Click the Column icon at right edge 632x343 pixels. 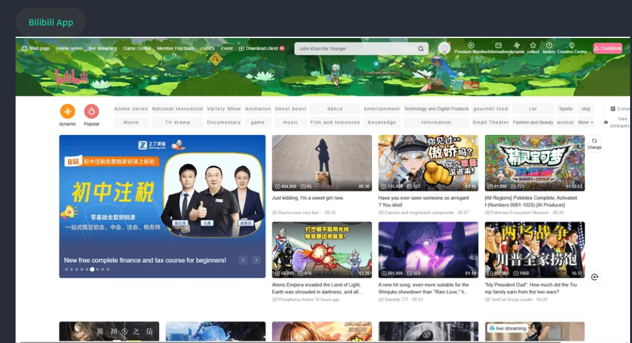613,109
